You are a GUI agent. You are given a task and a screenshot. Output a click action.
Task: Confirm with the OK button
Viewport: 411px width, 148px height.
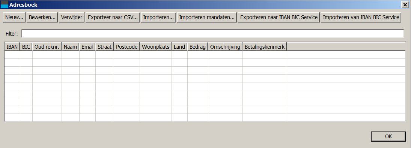point(388,136)
